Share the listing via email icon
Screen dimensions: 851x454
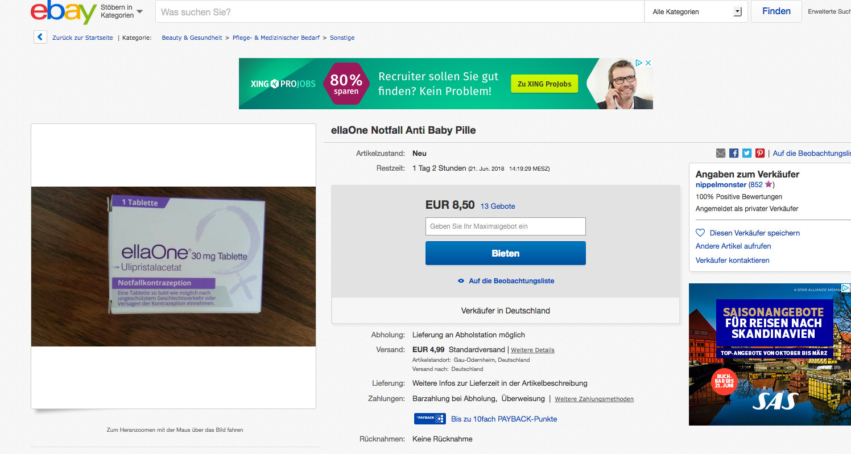click(x=721, y=153)
